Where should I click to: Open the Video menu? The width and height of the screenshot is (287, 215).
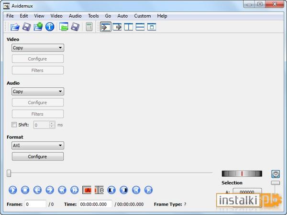point(56,16)
